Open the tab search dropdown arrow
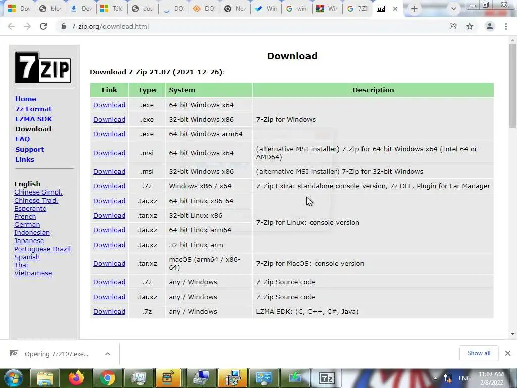 point(454,9)
